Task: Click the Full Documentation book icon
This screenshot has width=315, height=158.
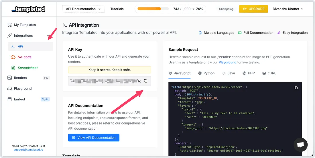Action: 240,33
